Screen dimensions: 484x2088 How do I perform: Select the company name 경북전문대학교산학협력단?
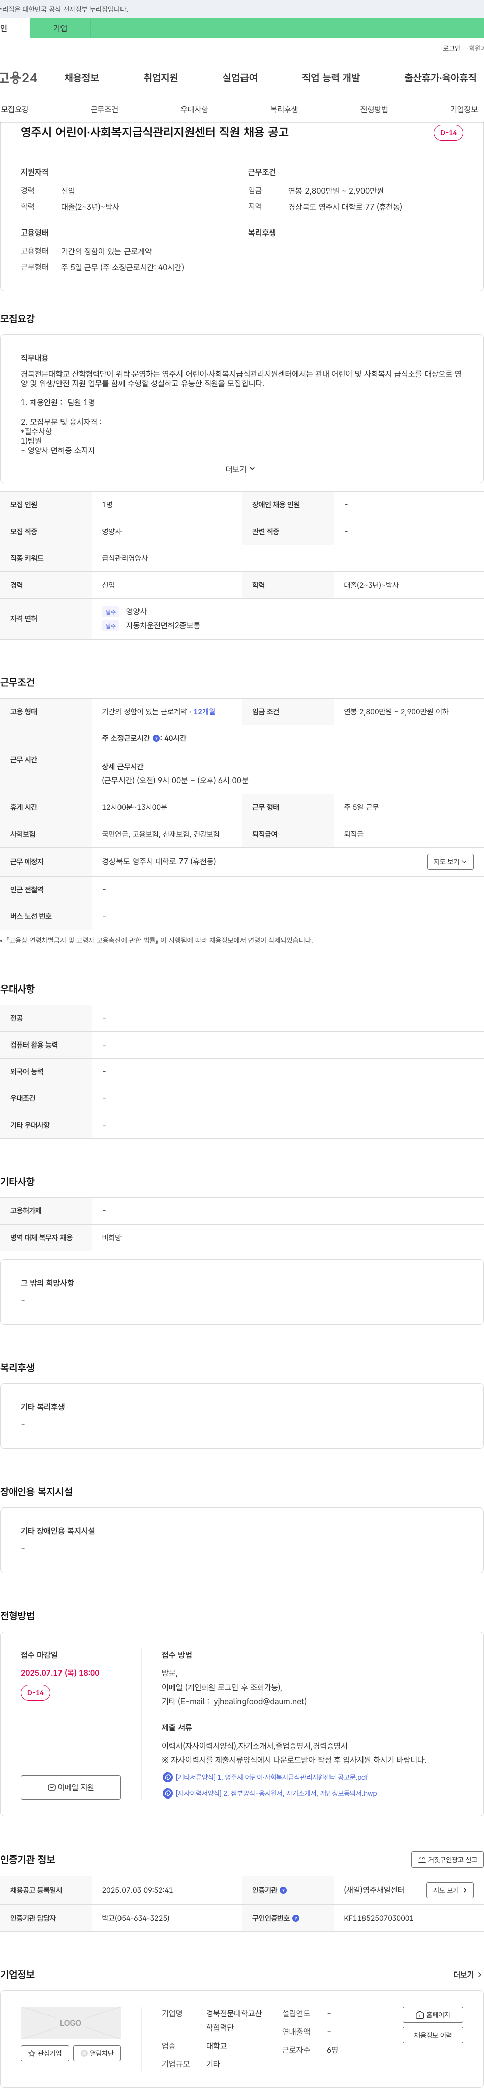(233, 2021)
